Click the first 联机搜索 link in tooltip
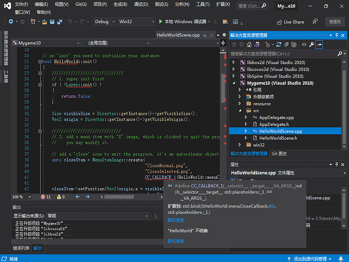 pyautogui.click(x=176, y=221)
